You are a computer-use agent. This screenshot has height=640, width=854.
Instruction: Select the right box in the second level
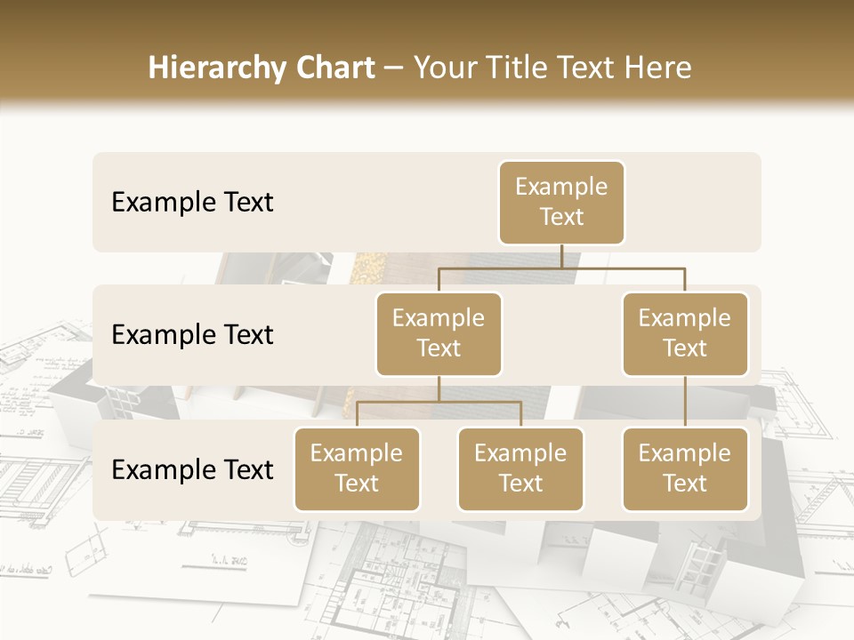coord(685,334)
